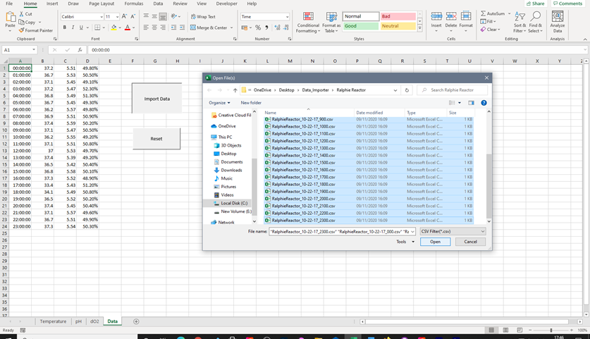This screenshot has height=339, width=590.
Task: Switch to the Temperature sheet tab
Action: [x=53, y=321]
